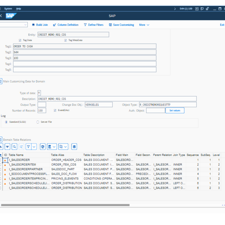Click the search magnifier in table toolbar
Screen dimensions: 225x225
click(x=14, y=147)
